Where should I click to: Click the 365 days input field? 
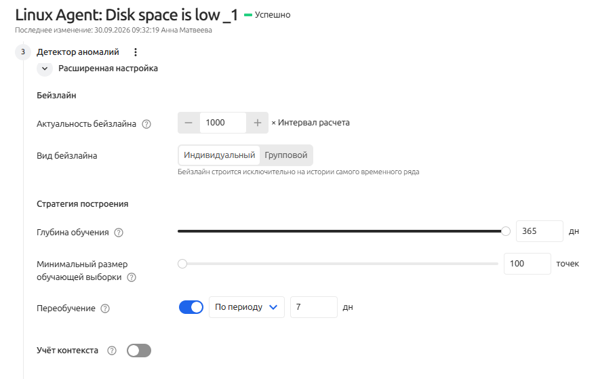539,231
